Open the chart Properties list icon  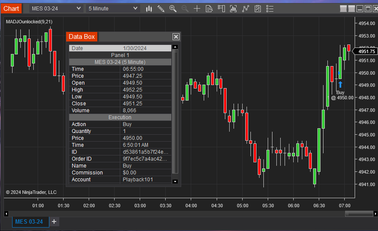(270, 9)
